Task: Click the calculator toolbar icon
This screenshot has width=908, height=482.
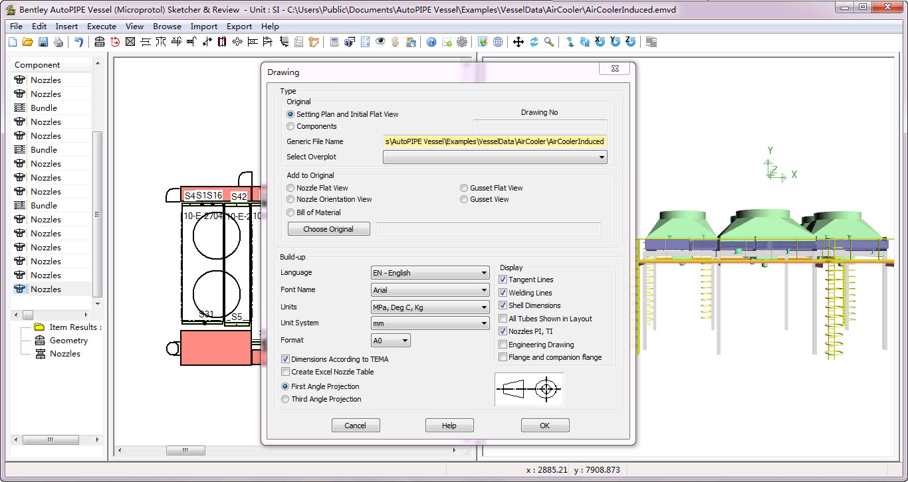Action: pos(334,42)
